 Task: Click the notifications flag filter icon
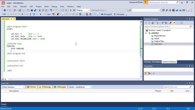click(x=146, y=2)
